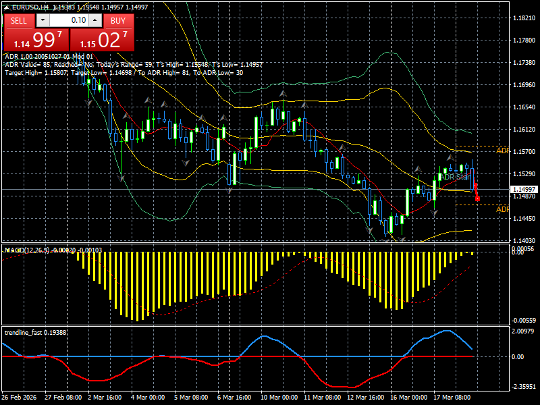Click the gray buy arrow signal near 27 Feb
This screenshot has height=405, width=540.
[86, 103]
